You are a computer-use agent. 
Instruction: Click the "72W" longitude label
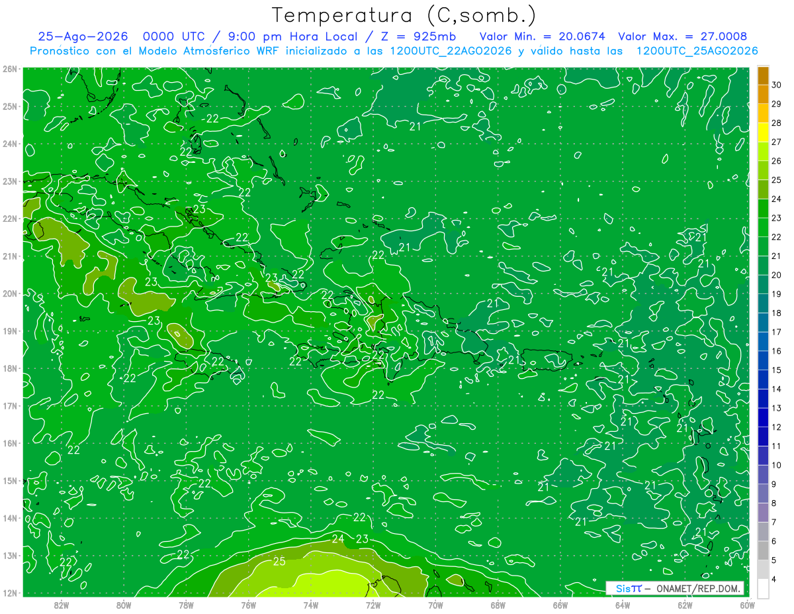[x=373, y=605]
